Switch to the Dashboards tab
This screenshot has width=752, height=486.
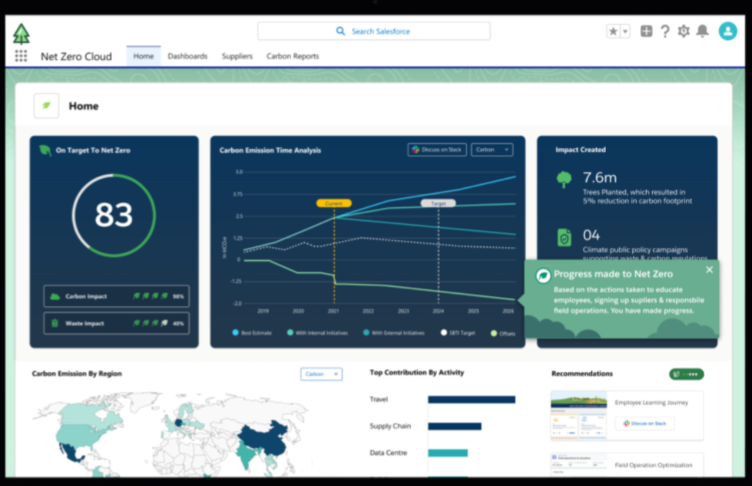click(187, 56)
